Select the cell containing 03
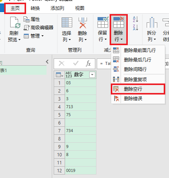The image size is (169, 178). pyautogui.click(x=81, y=83)
